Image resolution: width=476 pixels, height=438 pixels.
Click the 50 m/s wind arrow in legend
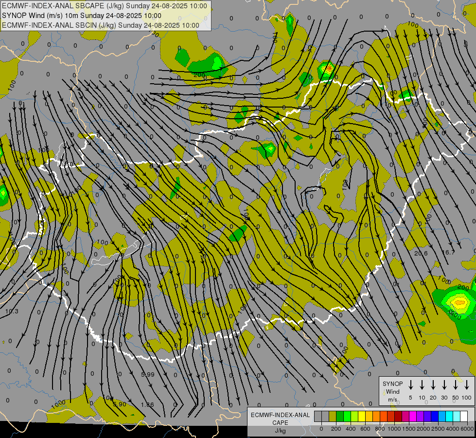click(456, 385)
